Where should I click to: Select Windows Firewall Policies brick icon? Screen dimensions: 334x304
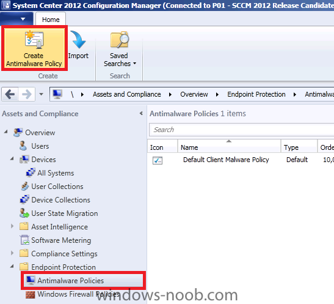click(30, 295)
